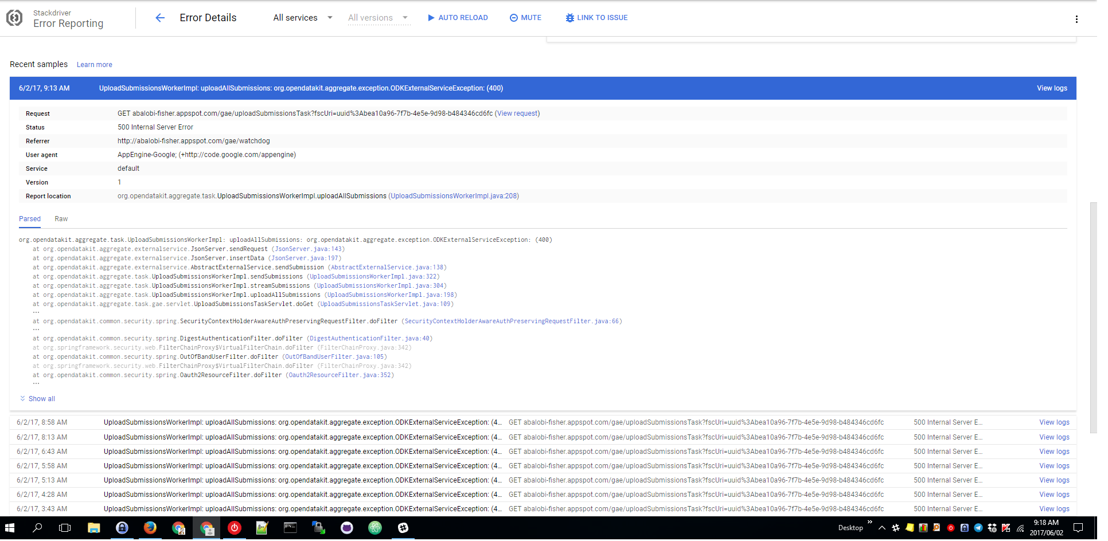Viewport: 1108px width, 541px height.
Task: Click View logs in blue header
Action: 1052,88
